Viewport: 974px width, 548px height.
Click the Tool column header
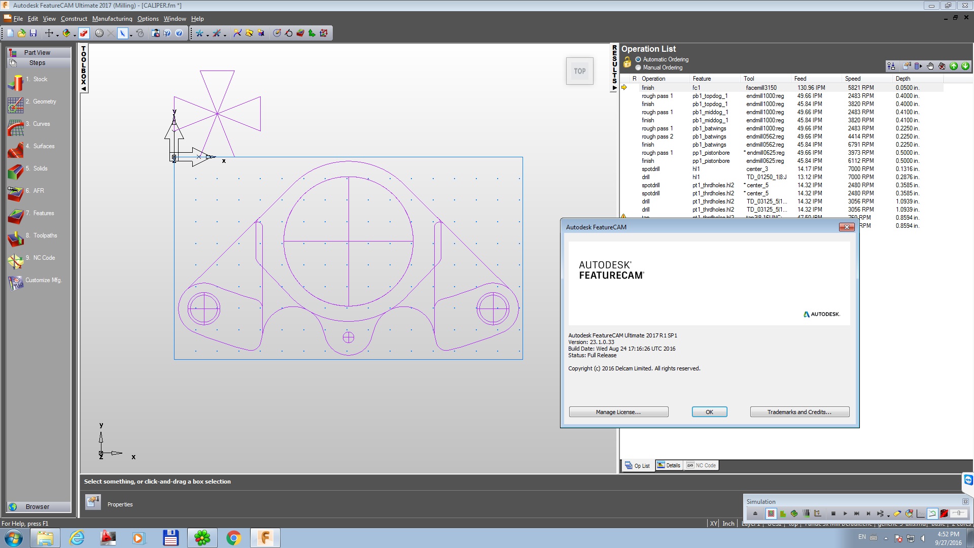coord(766,79)
